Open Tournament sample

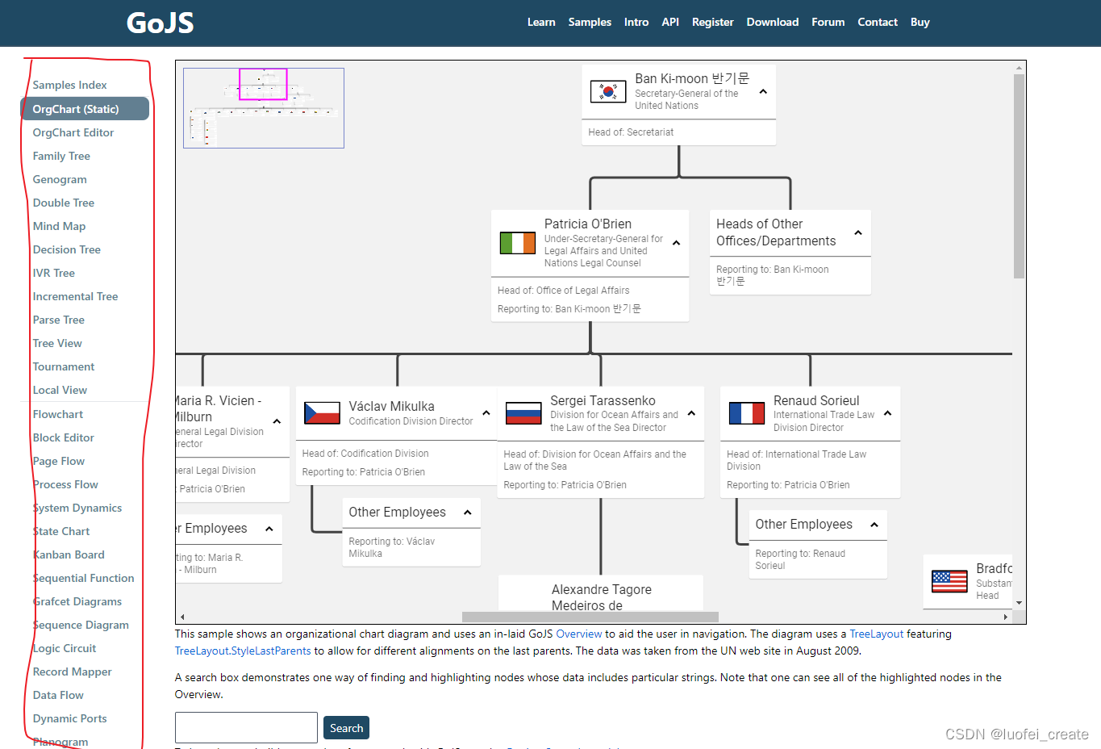tap(64, 366)
